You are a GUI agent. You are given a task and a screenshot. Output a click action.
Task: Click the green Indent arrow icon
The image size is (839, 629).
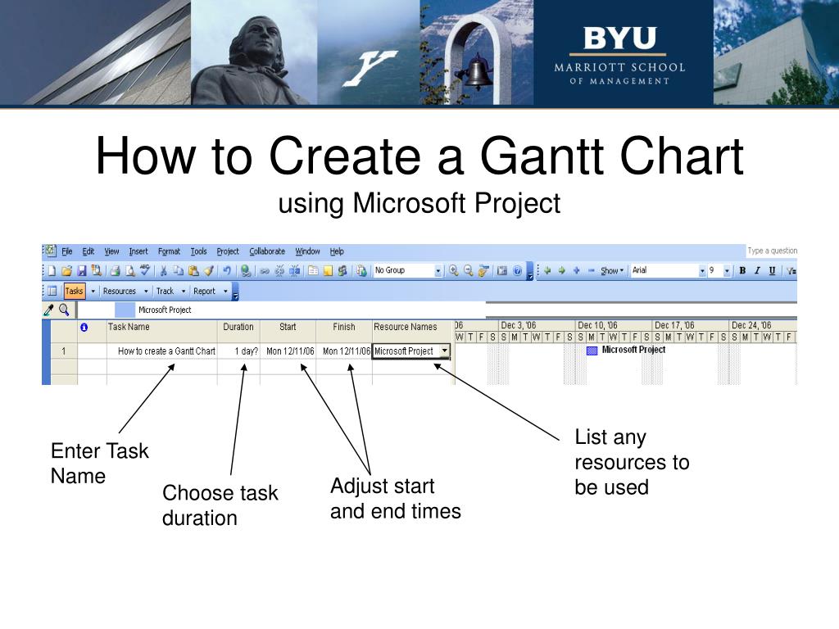562,270
